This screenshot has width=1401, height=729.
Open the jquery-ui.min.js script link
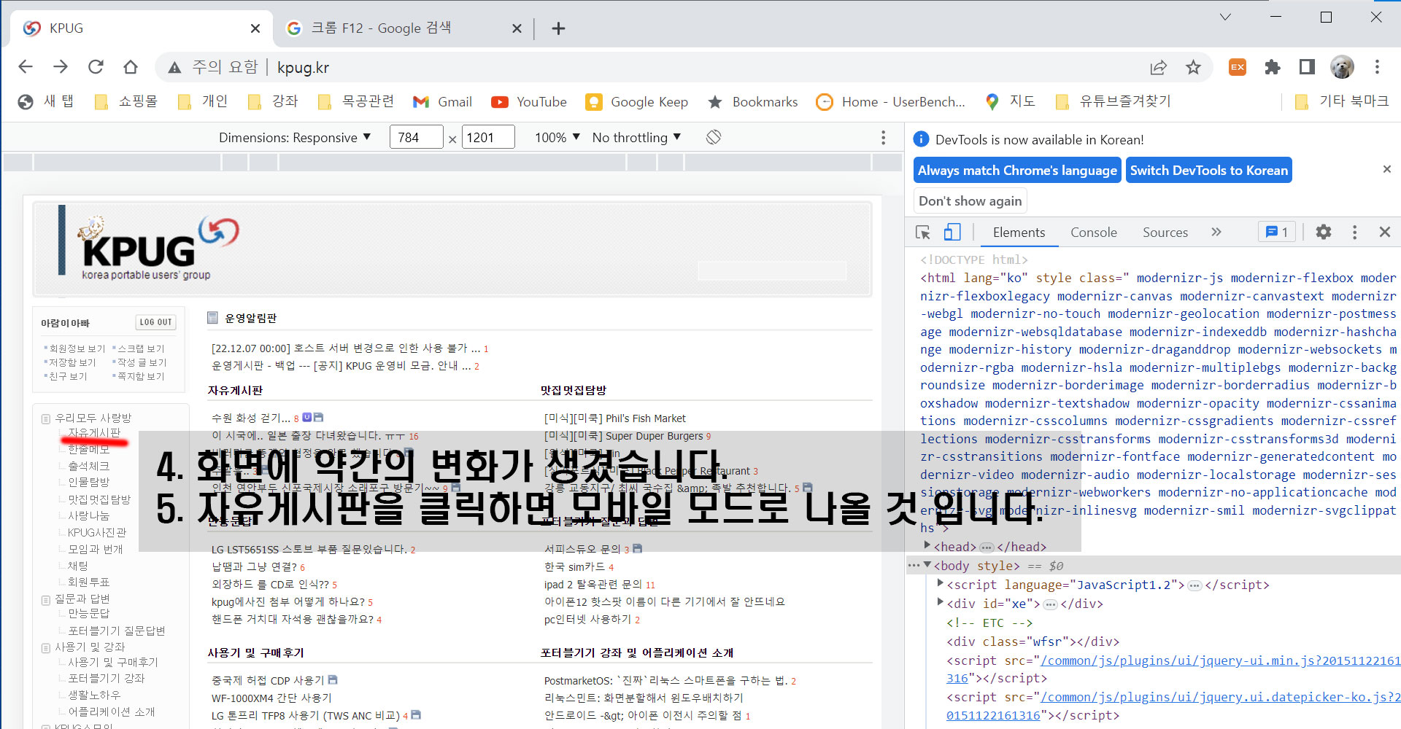tap(1220, 660)
